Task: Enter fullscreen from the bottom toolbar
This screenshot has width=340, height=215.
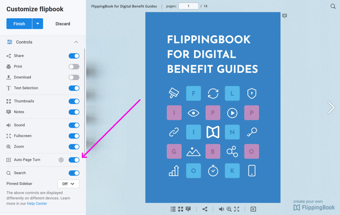Action: tap(237, 209)
